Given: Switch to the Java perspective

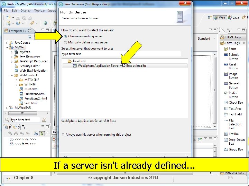Looking at the screenshot, I should pos(233,18).
